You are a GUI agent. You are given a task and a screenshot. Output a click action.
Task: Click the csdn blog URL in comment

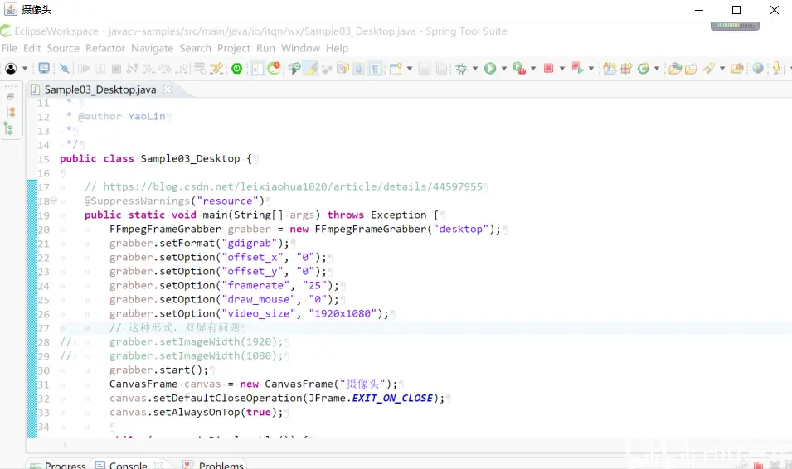tap(293, 186)
